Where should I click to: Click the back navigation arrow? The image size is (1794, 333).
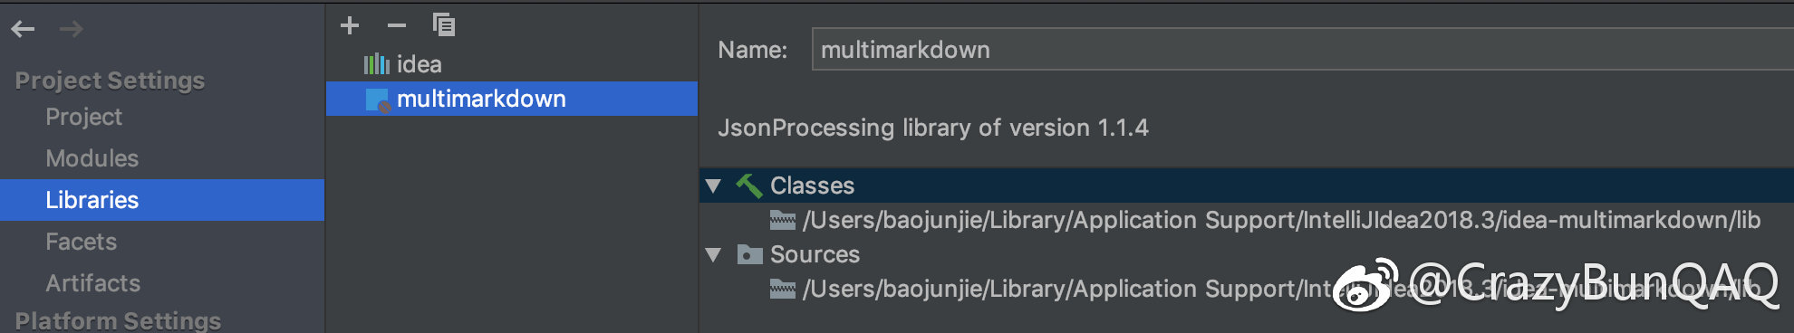point(23,29)
